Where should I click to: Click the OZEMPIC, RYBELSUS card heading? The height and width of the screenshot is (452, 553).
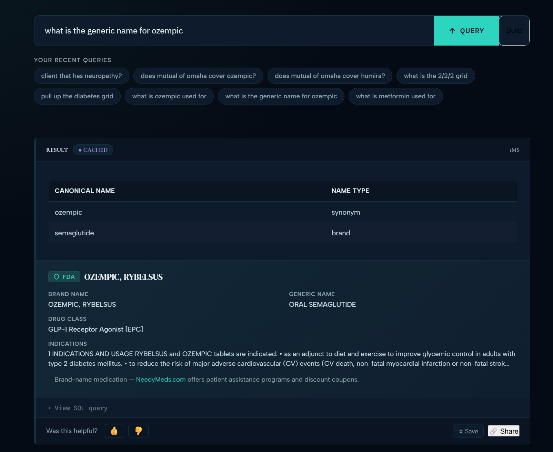pos(123,277)
